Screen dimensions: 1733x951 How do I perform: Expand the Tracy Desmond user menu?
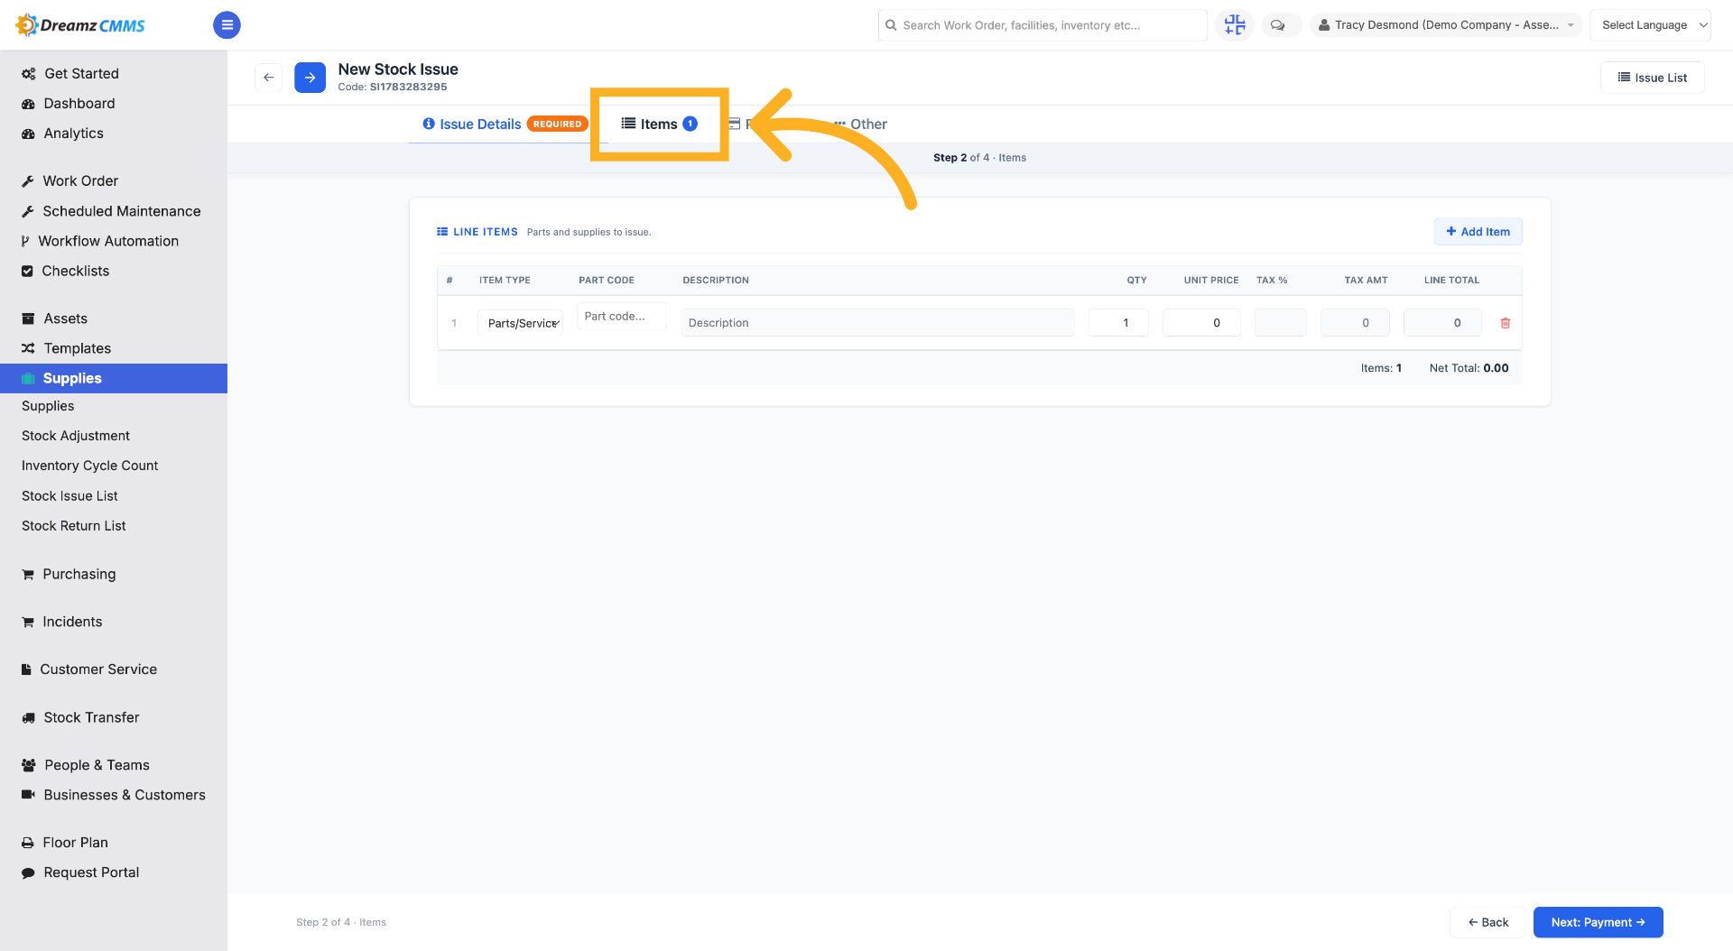point(1446,25)
